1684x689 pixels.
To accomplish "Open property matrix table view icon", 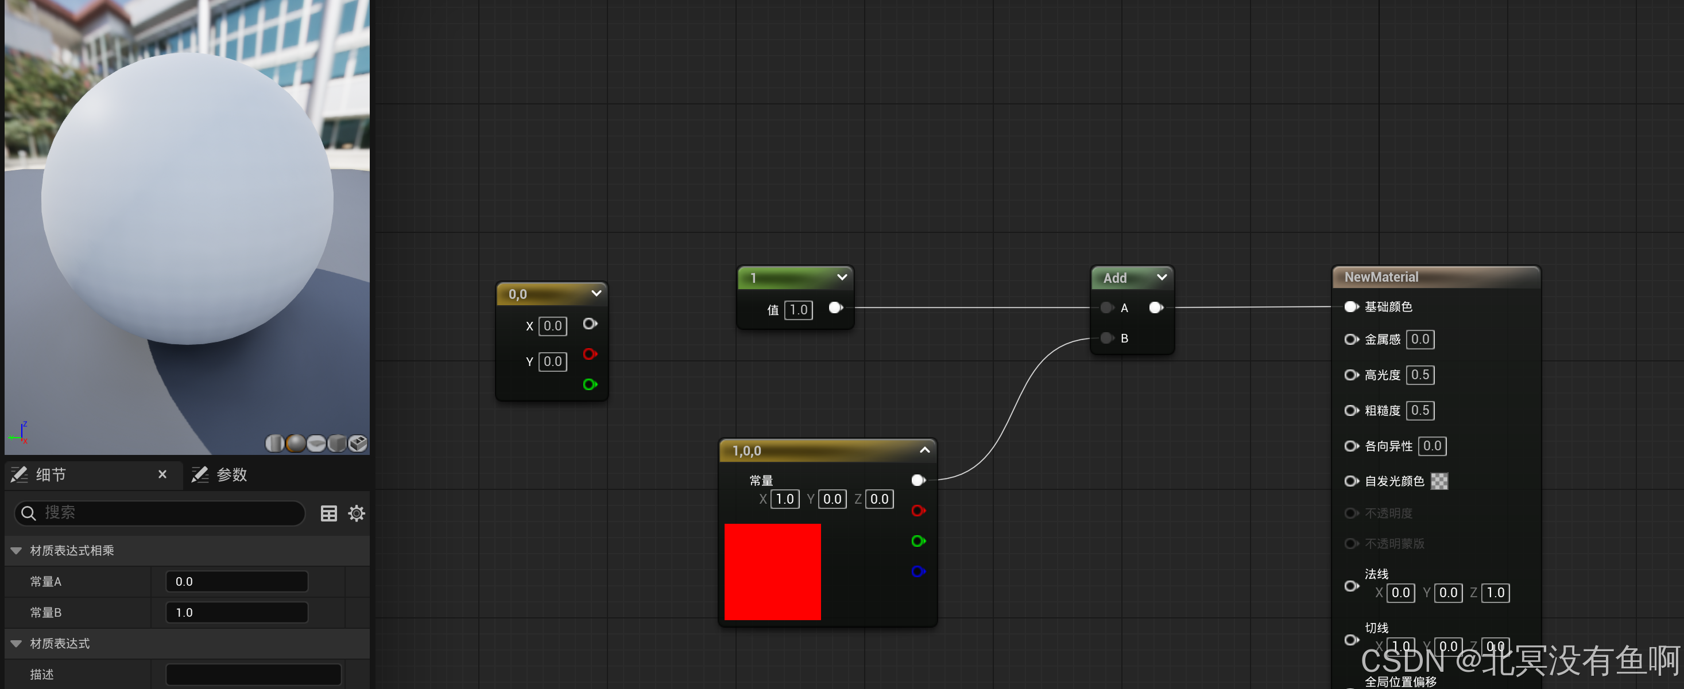I will (x=329, y=513).
